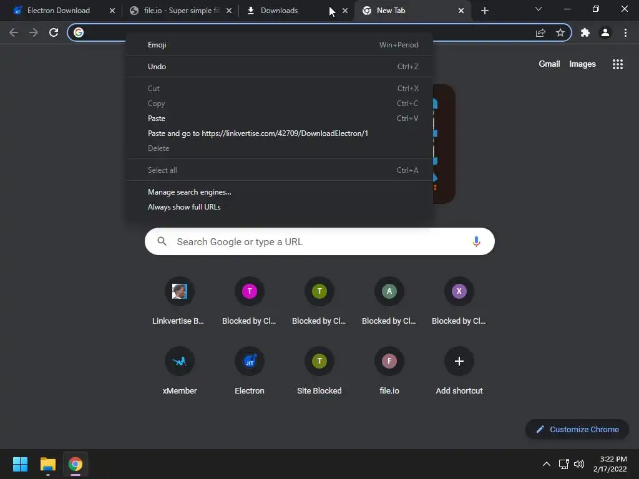Open the green T Blocked by Cl... shortcut
This screenshot has height=479, width=639.
(319, 302)
